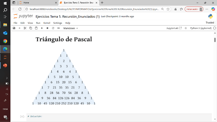
Task: Click the kernel status circle indicator
Action: click(214, 28)
